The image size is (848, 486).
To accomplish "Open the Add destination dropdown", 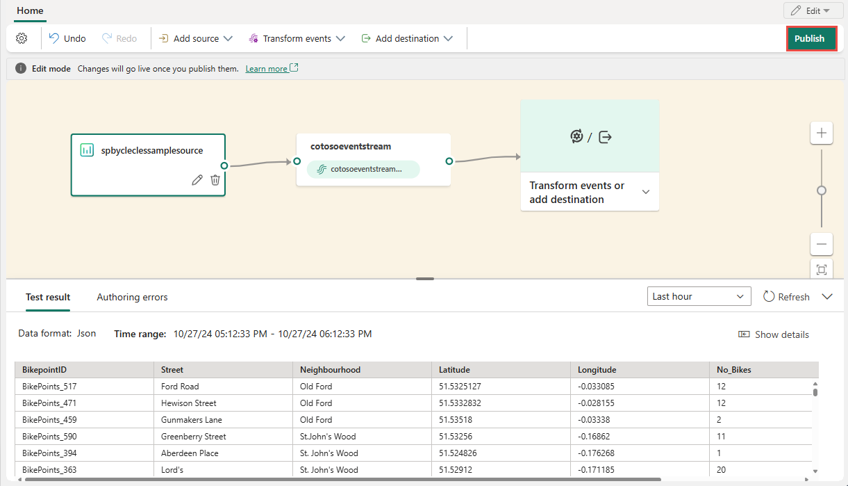I will tap(407, 38).
